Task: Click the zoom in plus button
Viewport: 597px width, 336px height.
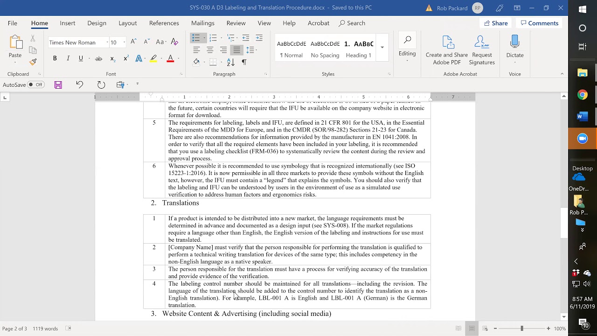Action: (548, 329)
